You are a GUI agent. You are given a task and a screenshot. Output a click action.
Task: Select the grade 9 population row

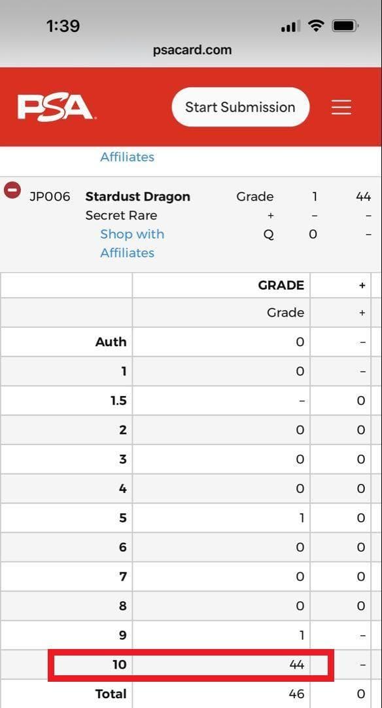point(190,635)
